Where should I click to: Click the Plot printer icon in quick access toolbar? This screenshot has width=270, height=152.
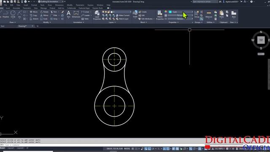point(25,2)
